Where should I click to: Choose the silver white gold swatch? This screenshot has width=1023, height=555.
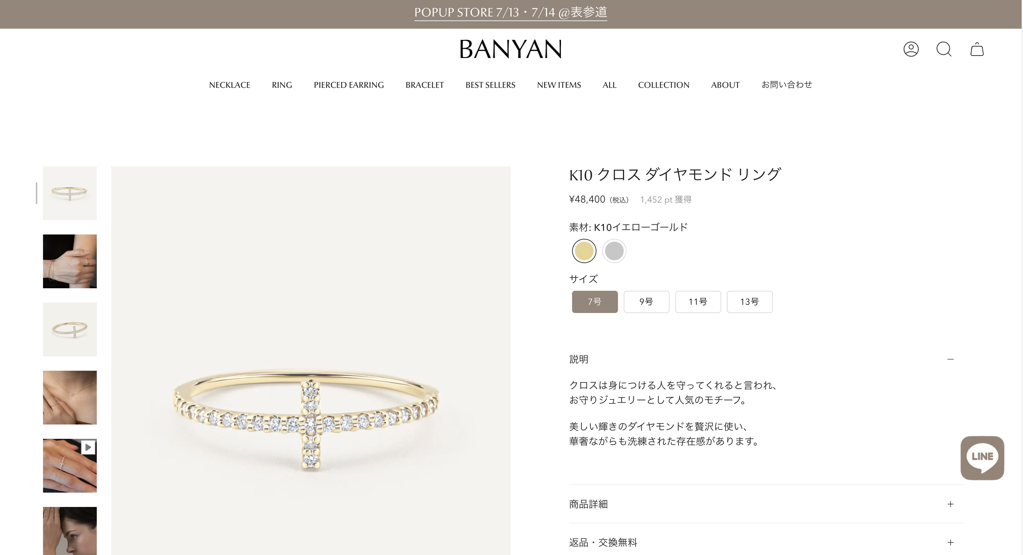(x=614, y=251)
